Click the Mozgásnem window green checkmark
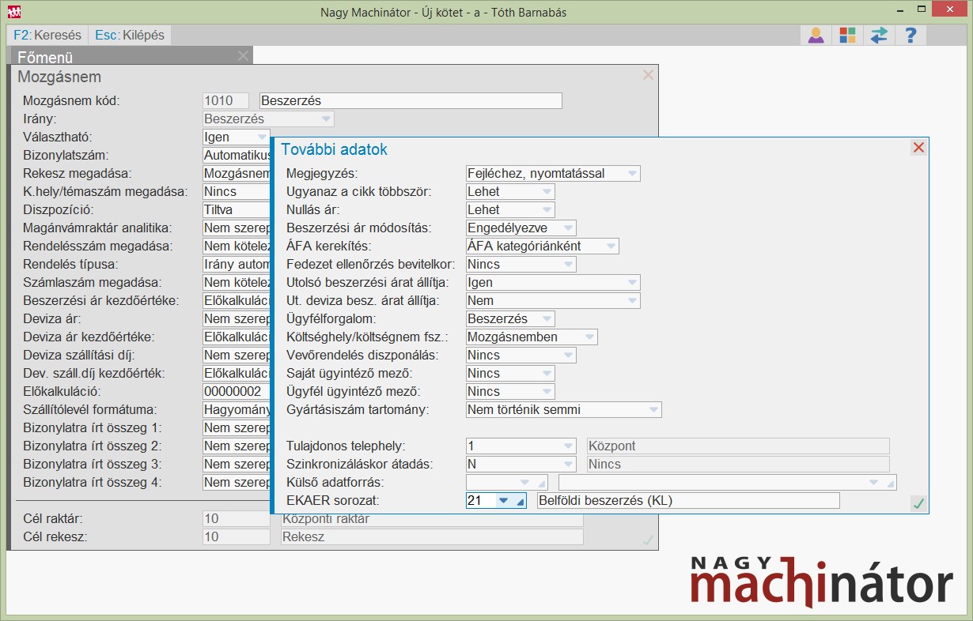This screenshot has width=973, height=621. [x=648, y=540]
